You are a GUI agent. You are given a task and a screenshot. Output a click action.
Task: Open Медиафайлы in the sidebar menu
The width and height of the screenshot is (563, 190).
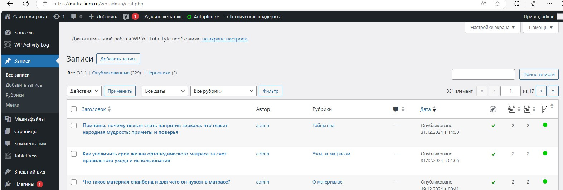pyautogui.click(x=29, y=119)
